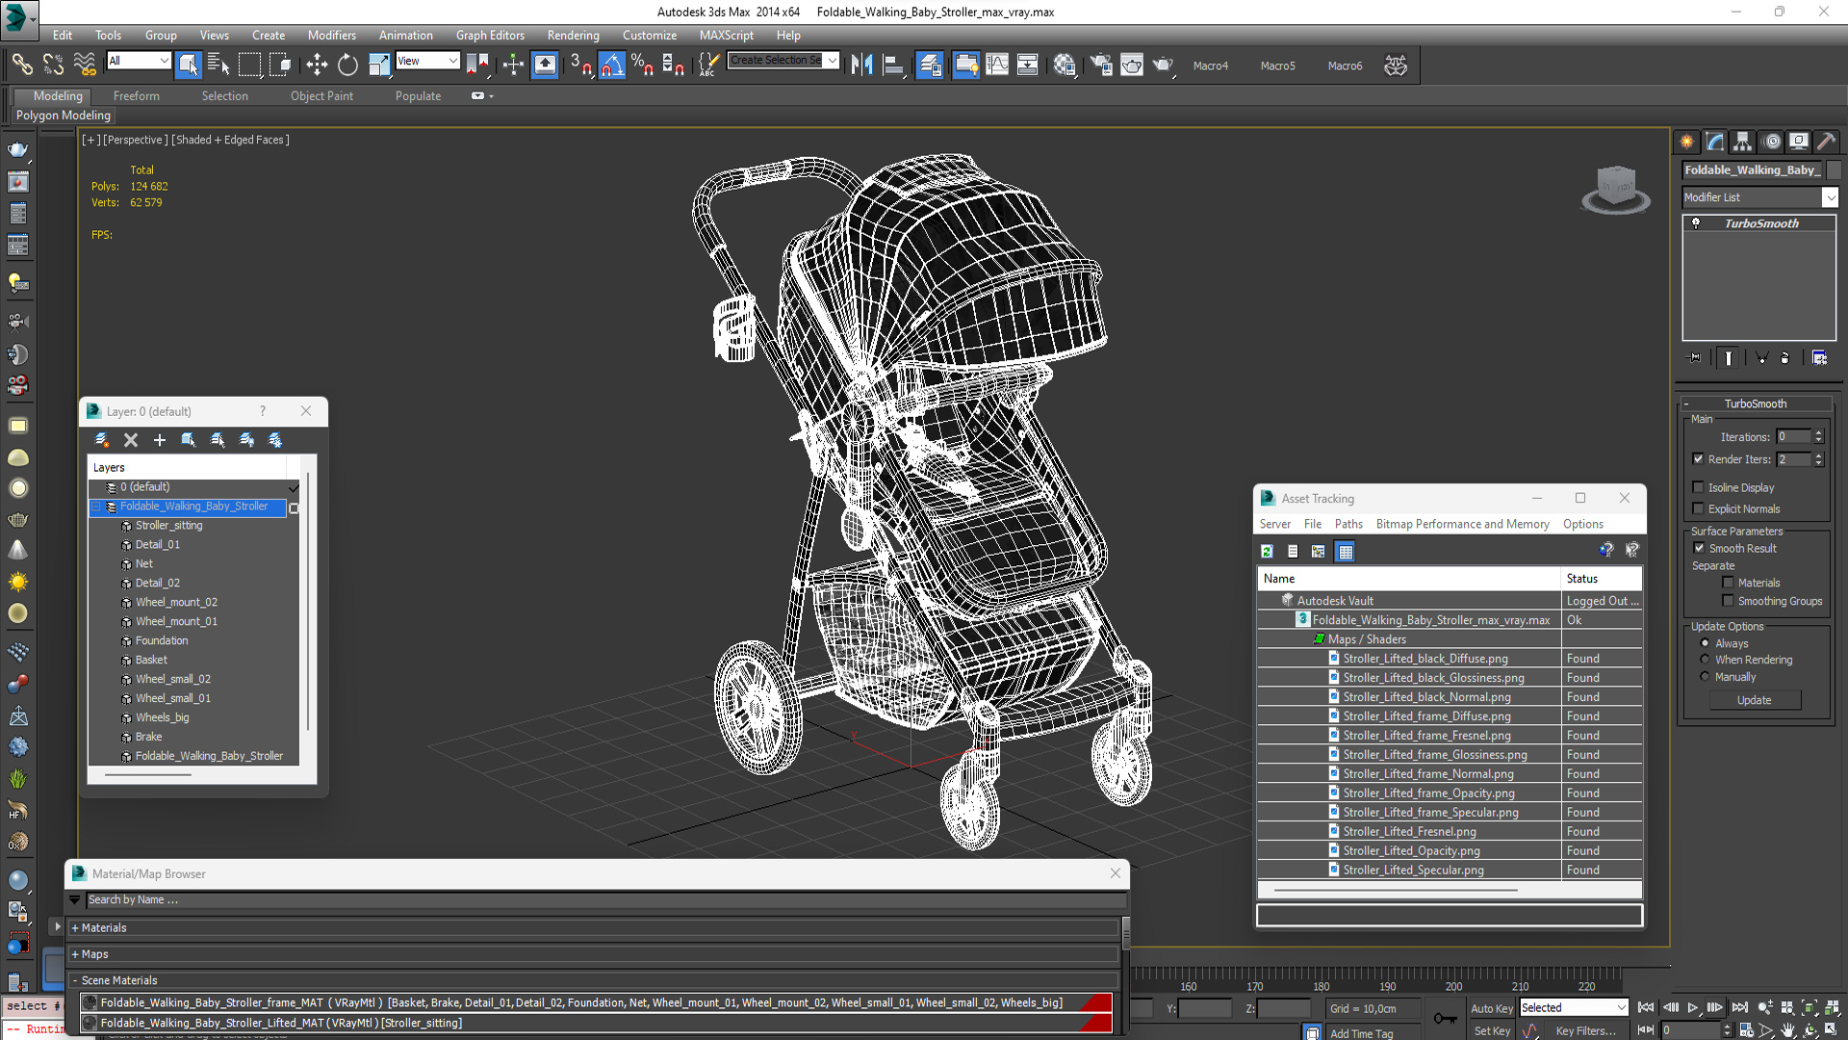Switch to the Hierarchy command panel
This screenshot has width=1848, height=1040.
[x=1742, y=142]
